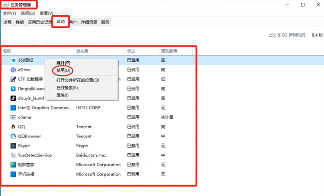Select the 启动 tab
324x196 pixels.
[x=60, y=21]
